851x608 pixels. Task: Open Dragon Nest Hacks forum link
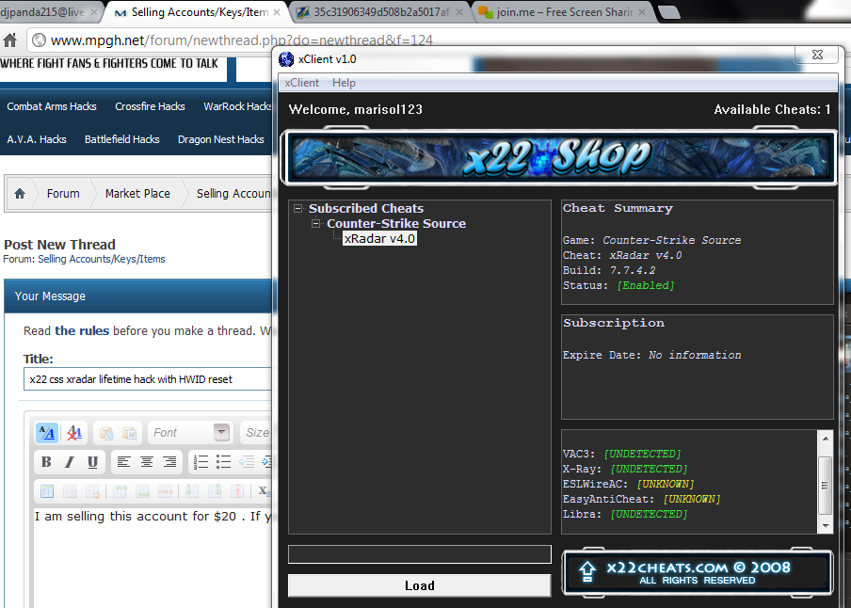click(x=221, y=139)
